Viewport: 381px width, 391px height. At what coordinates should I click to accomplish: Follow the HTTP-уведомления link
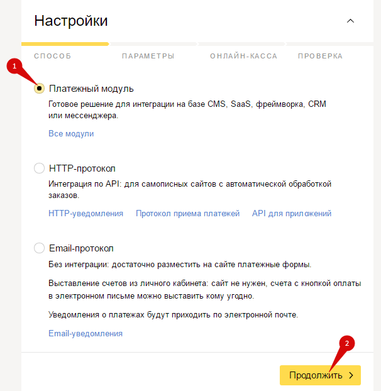(86, 214)
